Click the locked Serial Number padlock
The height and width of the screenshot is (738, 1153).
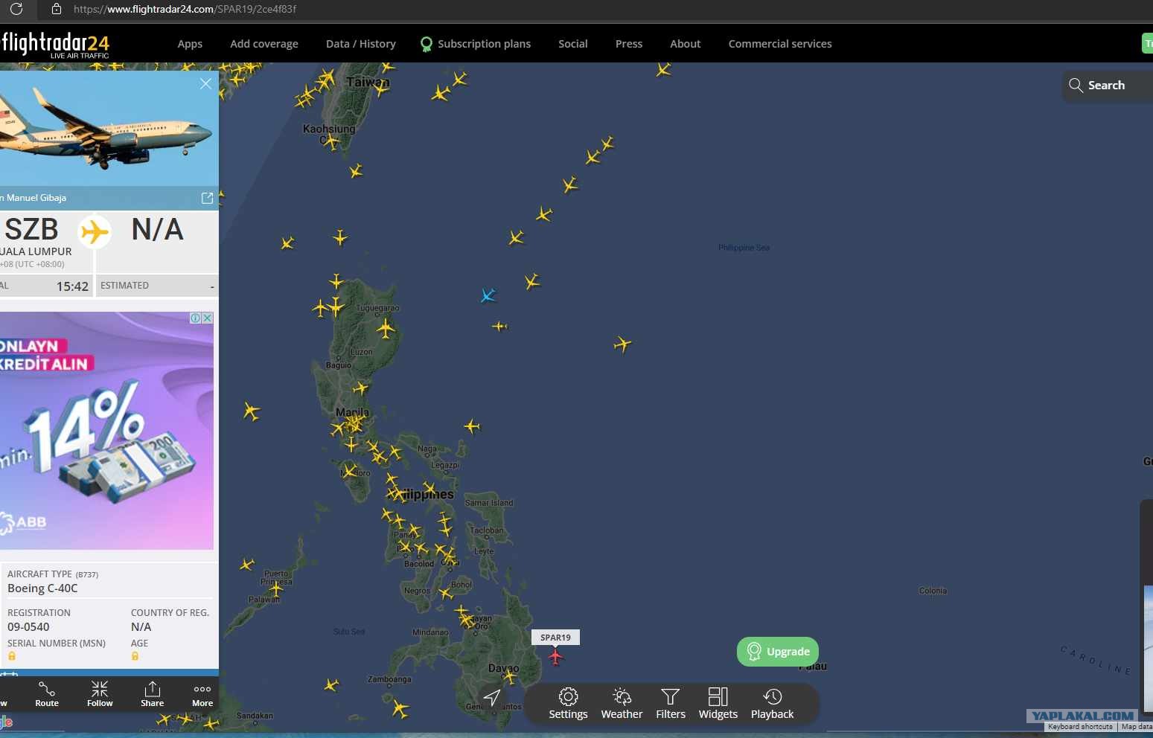[x=12, y=656]
